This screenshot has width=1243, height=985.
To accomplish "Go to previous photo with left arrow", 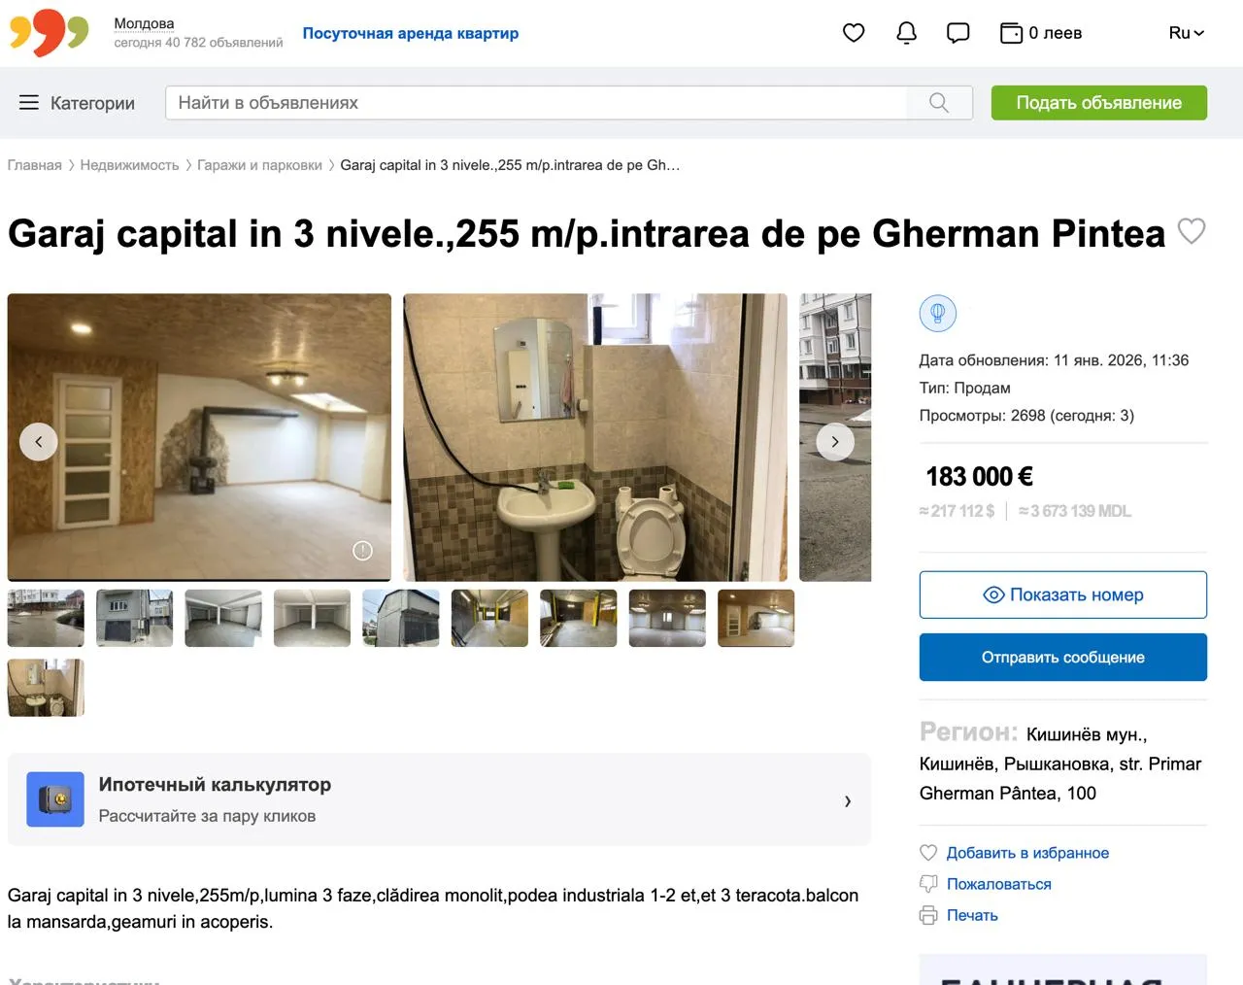I will [x=39, y=441].
